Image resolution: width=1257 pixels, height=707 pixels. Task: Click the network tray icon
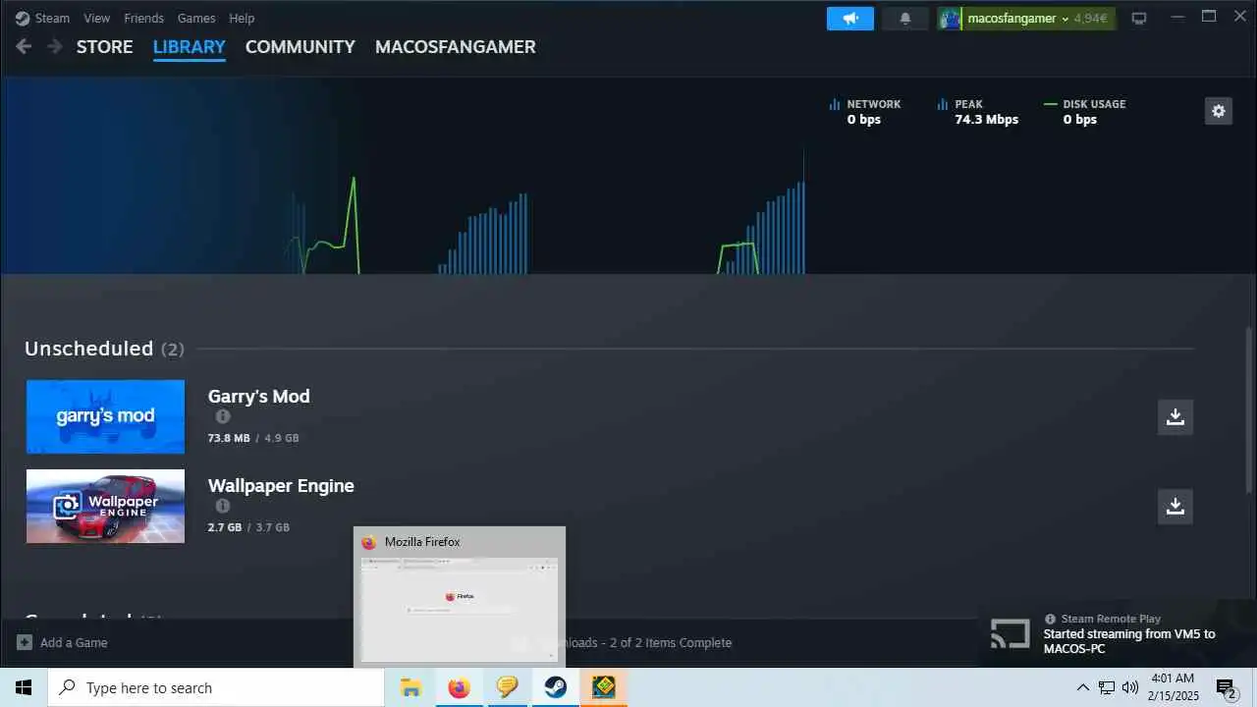tap(1107, 687)
